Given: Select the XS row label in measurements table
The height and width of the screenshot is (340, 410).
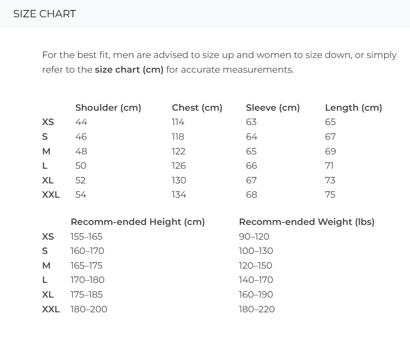Looking at the screenshot, I should 48,122.
